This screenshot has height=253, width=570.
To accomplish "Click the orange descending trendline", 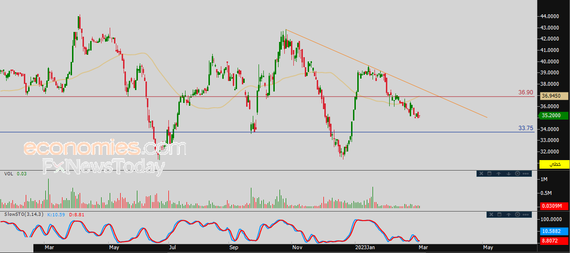I will pos(386,73).
